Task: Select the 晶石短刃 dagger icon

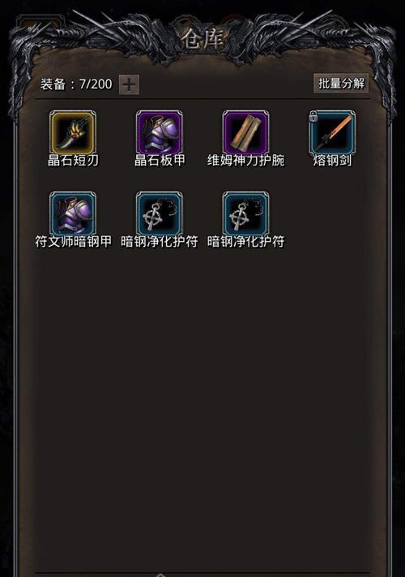Action: (73, 132)
